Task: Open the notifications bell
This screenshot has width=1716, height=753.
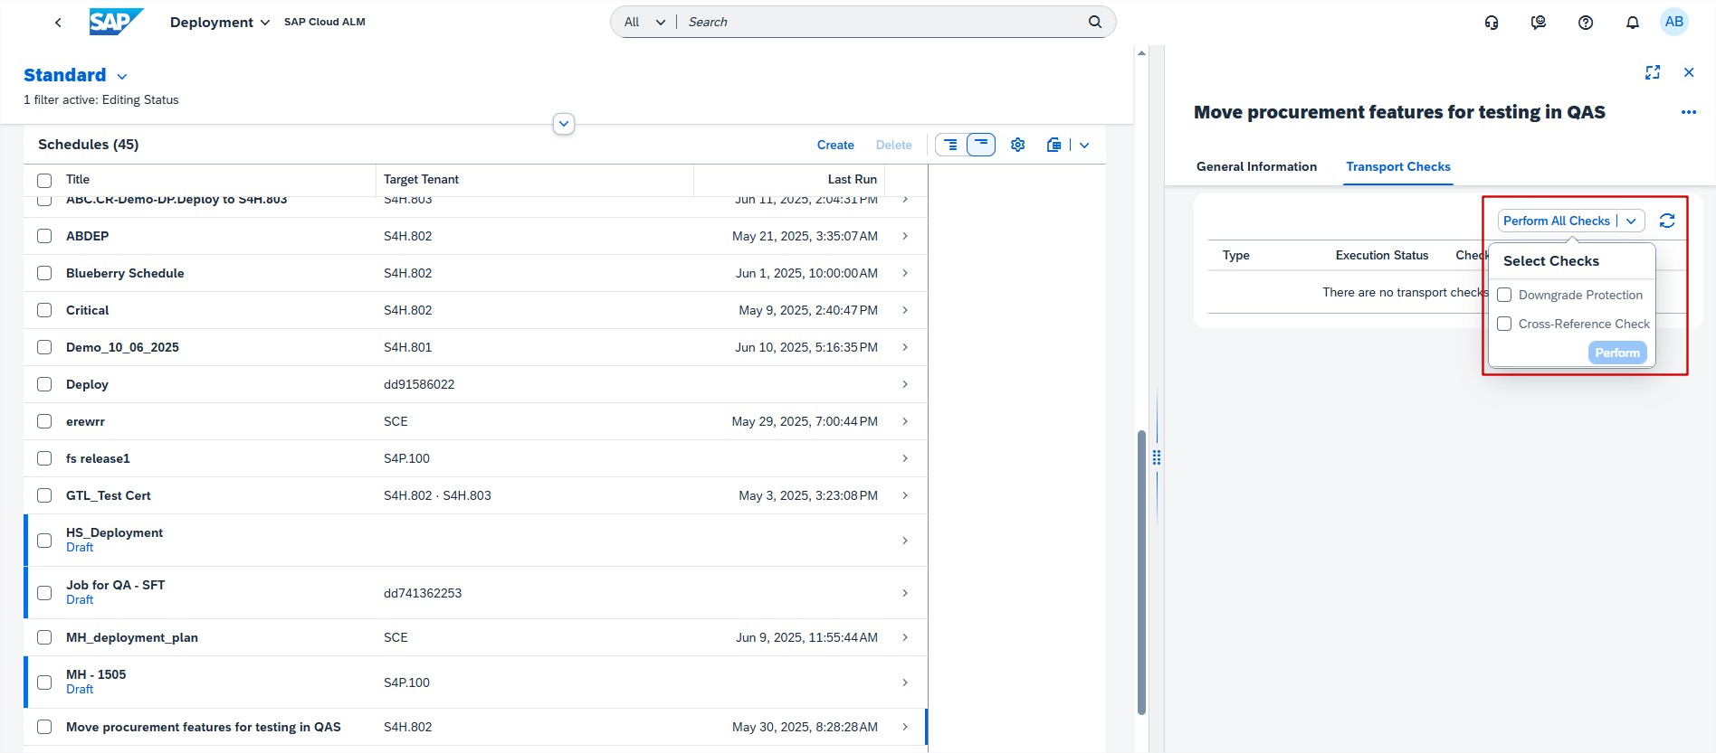Action: point(1632,23)
